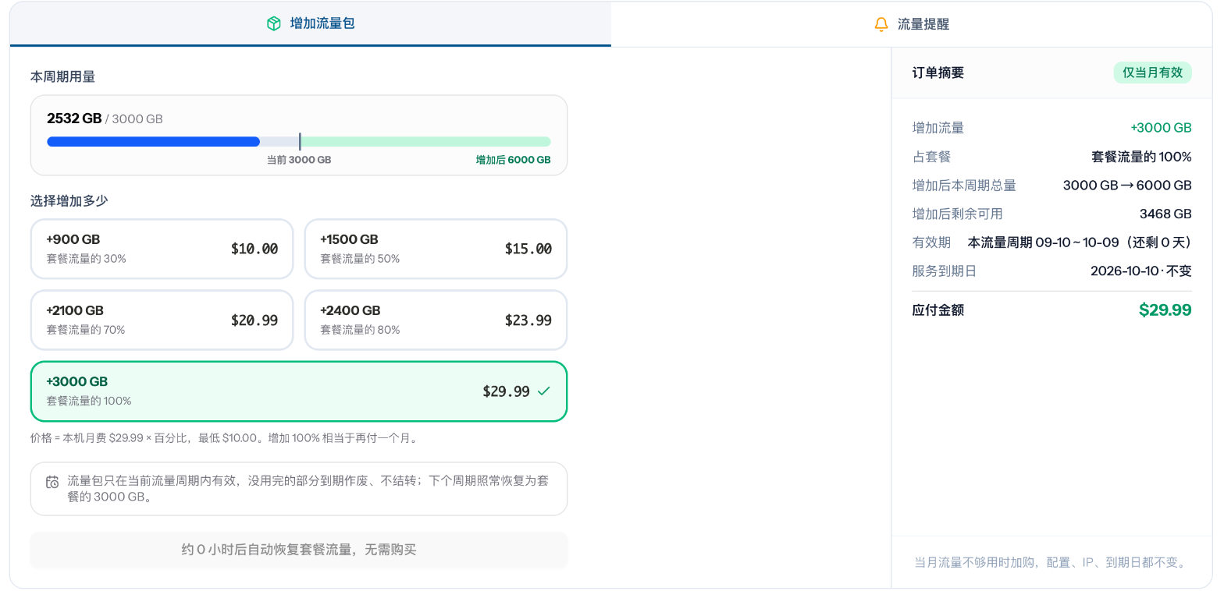Click the 约 0 小时后自动恢复套餐流量 button
This screenshot has height=591, width=1224.
pyautogui.click(x=299, y=550)
